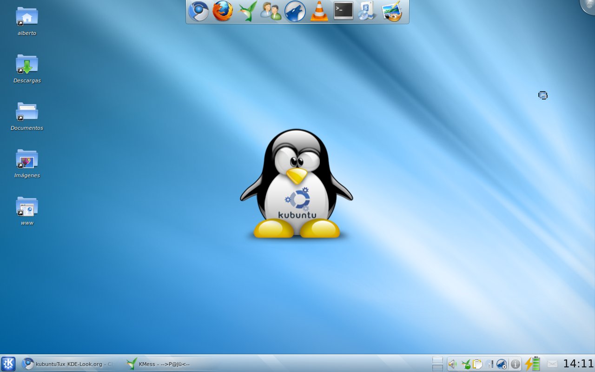Open the battery power monitor widget
The height and width of the screenshot is (372, 595).
(533, 364)
